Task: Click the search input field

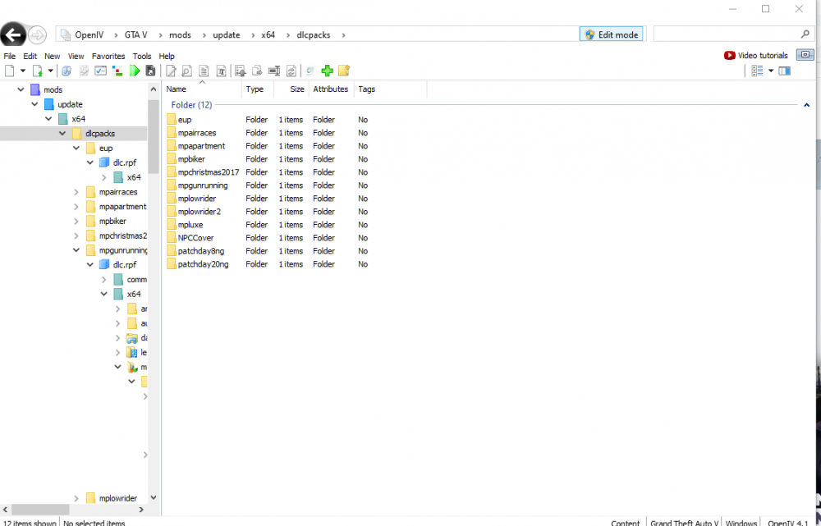Action: (x=726, y=34)
